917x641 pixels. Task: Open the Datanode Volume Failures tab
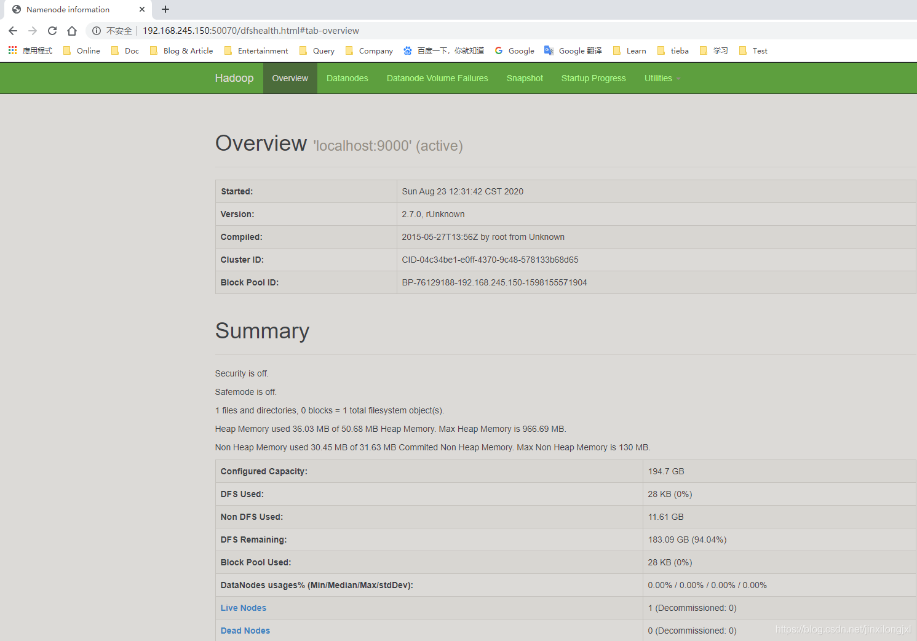[x=437, y=78]
